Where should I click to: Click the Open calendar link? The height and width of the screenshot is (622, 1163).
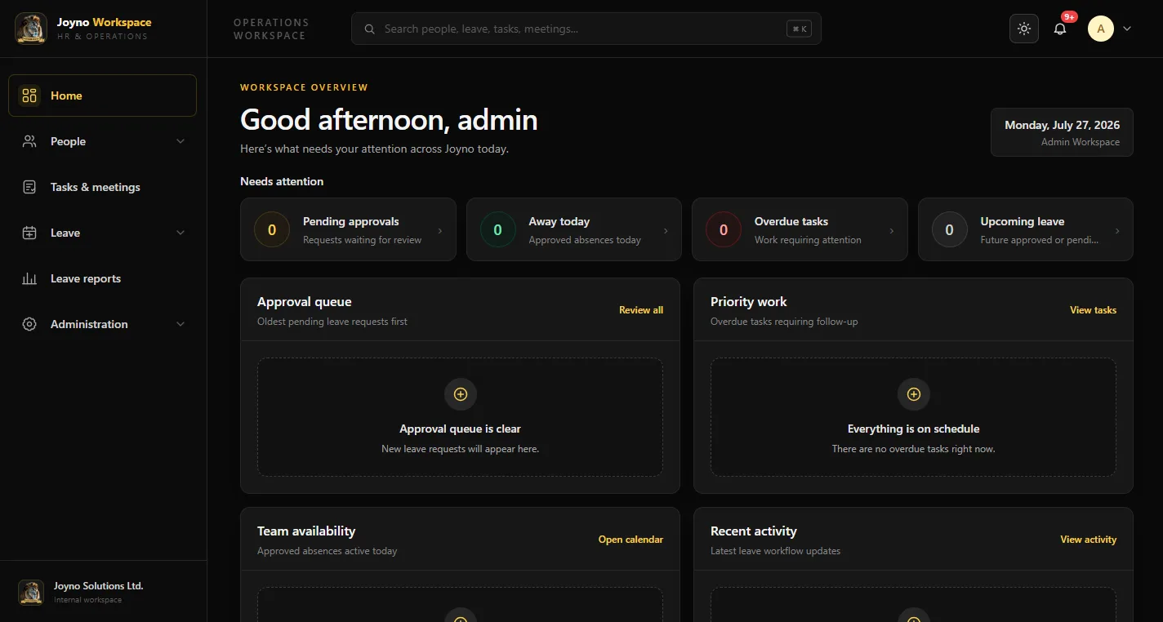[631, 540]
